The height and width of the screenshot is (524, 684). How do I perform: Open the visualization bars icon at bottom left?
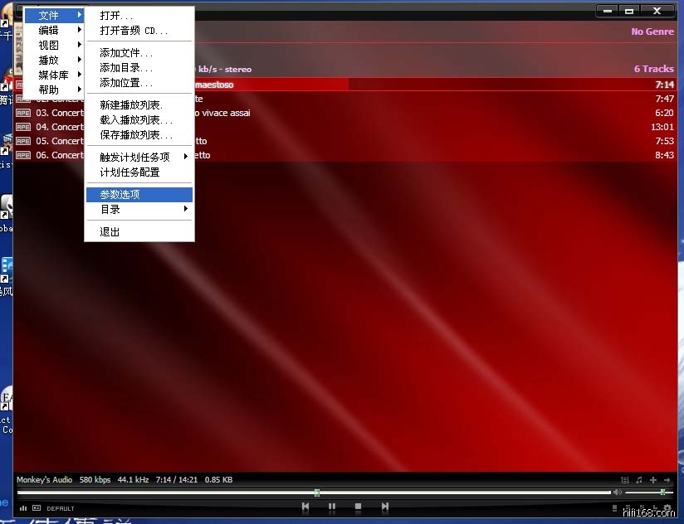point(23,508)
